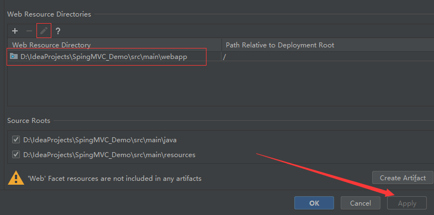Image resolution: width=434 pixels, height=215 pixels.
Task: Click the src\main\java path text
Action: click(100, 140)
